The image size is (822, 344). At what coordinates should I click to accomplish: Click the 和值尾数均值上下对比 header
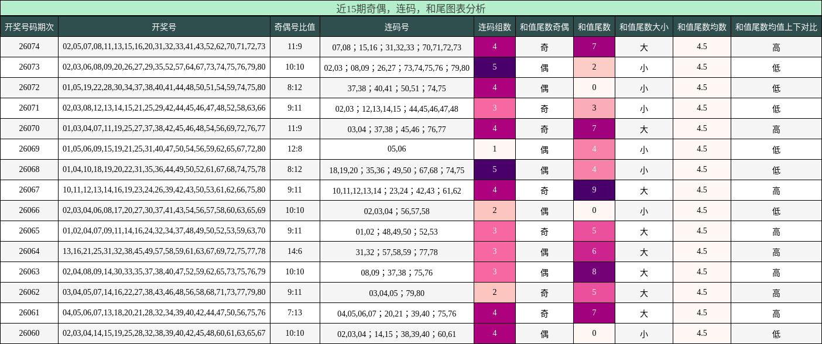776,26
